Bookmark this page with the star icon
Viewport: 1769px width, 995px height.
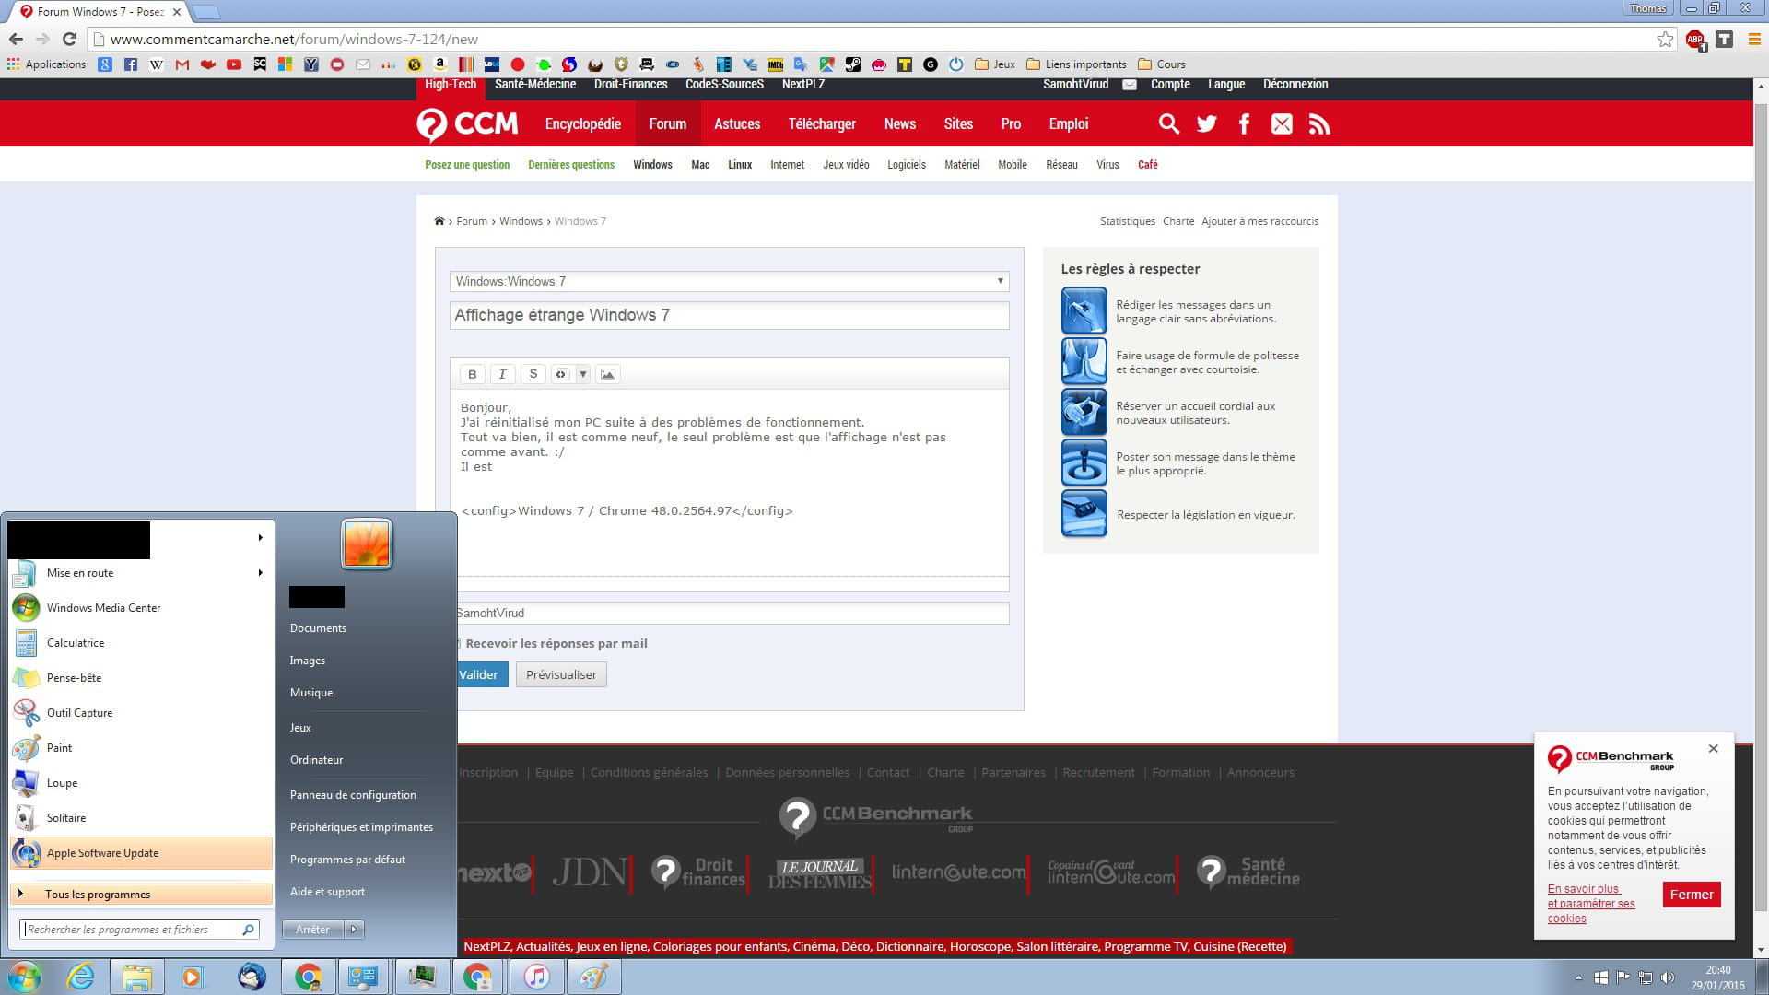click(1665, 39)
